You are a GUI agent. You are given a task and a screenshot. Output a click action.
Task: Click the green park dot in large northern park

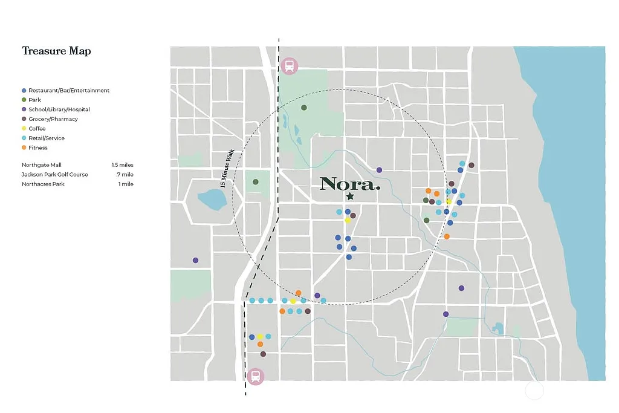pos(304,108)
